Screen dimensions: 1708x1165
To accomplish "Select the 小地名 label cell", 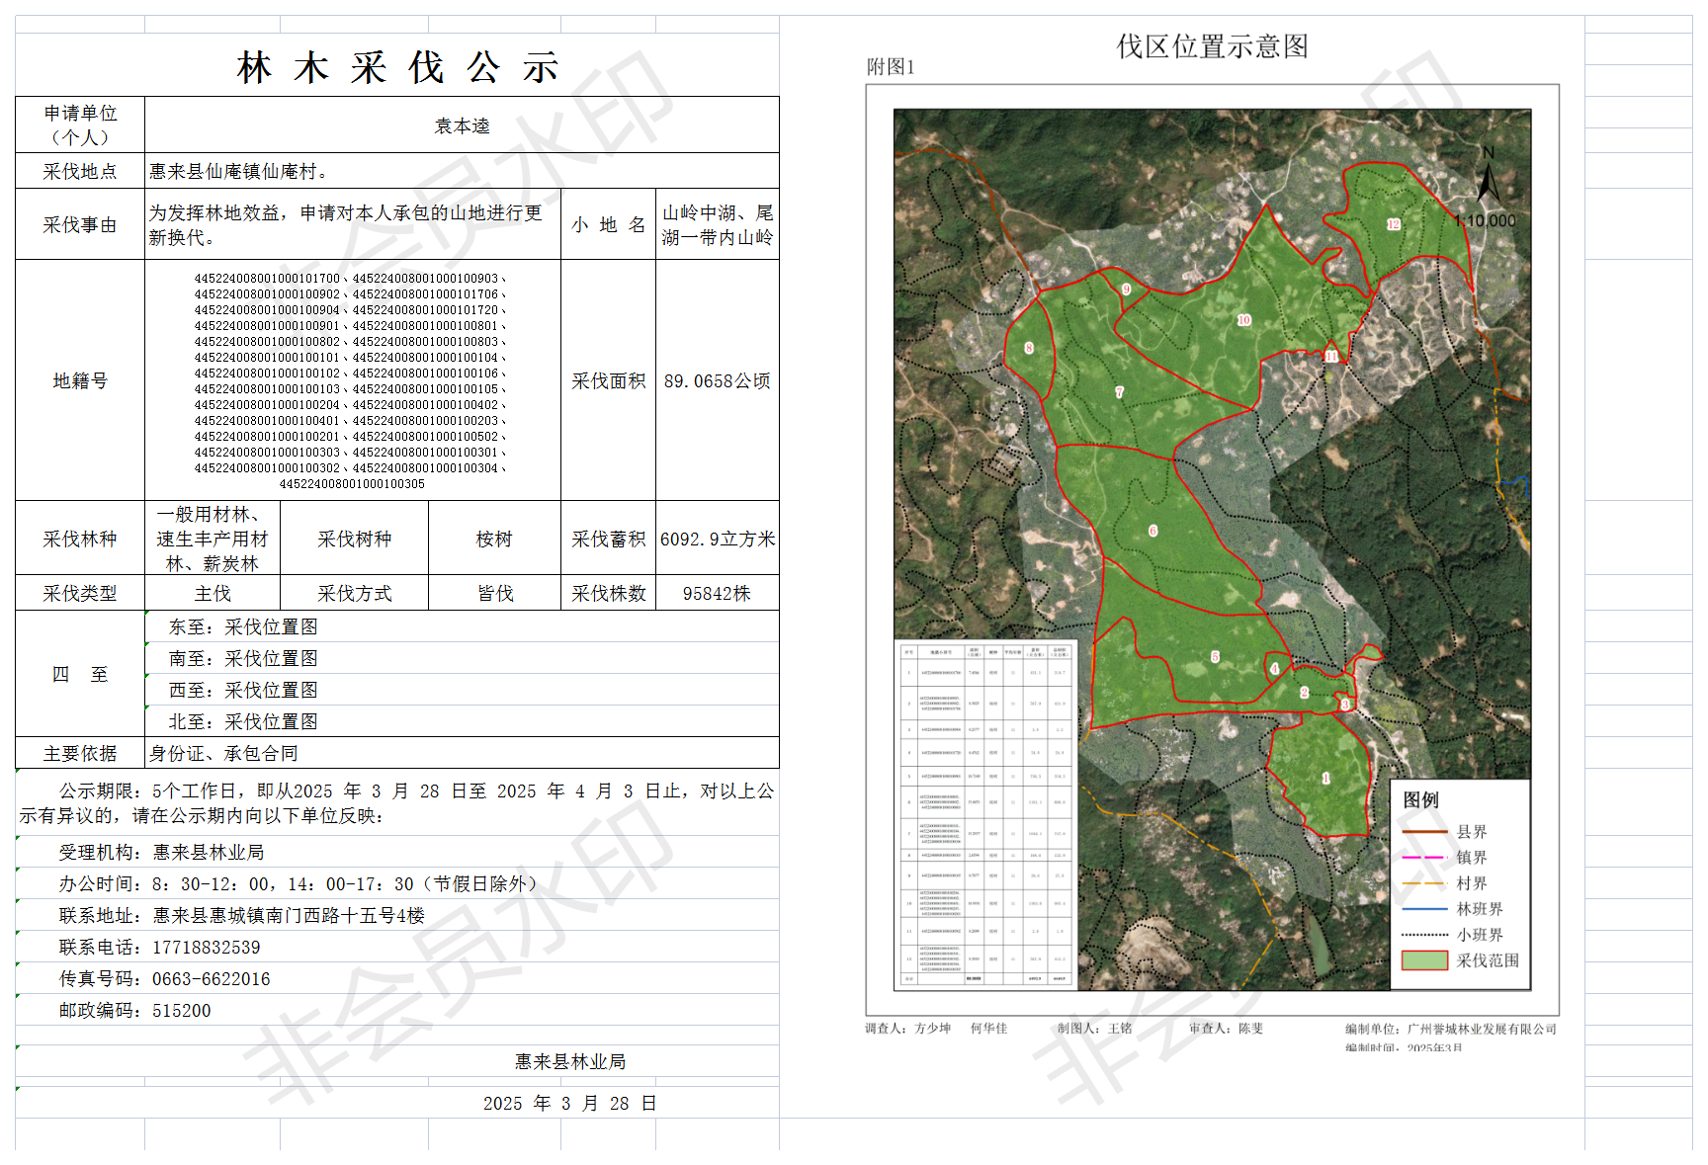I will tap(608, 224).
